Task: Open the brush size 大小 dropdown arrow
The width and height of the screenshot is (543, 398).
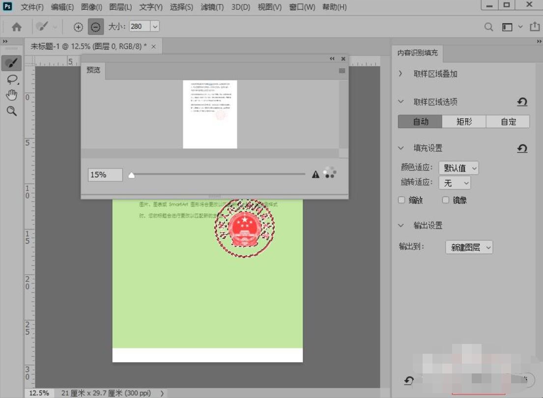Action: (155, 27)
